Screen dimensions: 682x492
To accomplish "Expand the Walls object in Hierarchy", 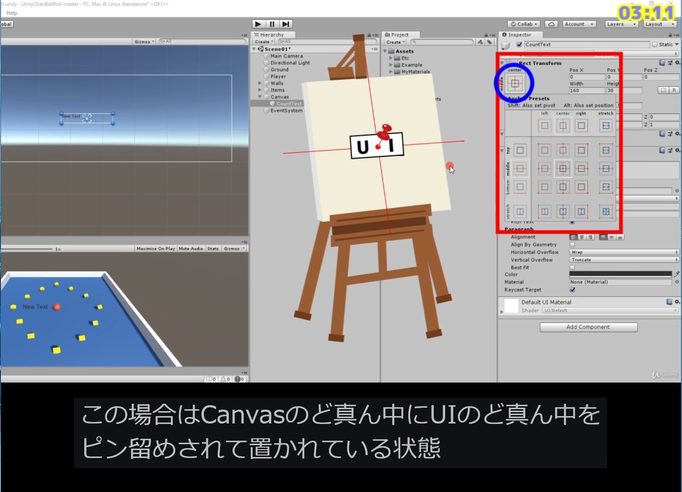I will [260, 83].
